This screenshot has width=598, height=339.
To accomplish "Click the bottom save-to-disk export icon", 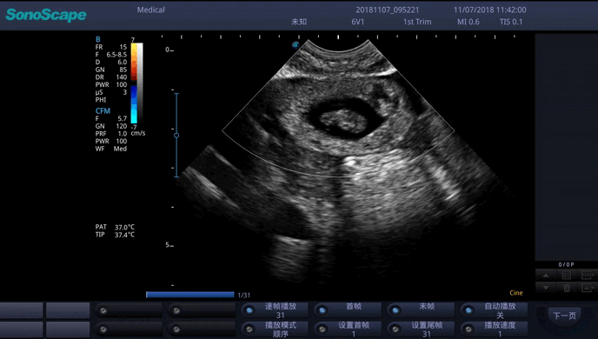I will point(588,288).
